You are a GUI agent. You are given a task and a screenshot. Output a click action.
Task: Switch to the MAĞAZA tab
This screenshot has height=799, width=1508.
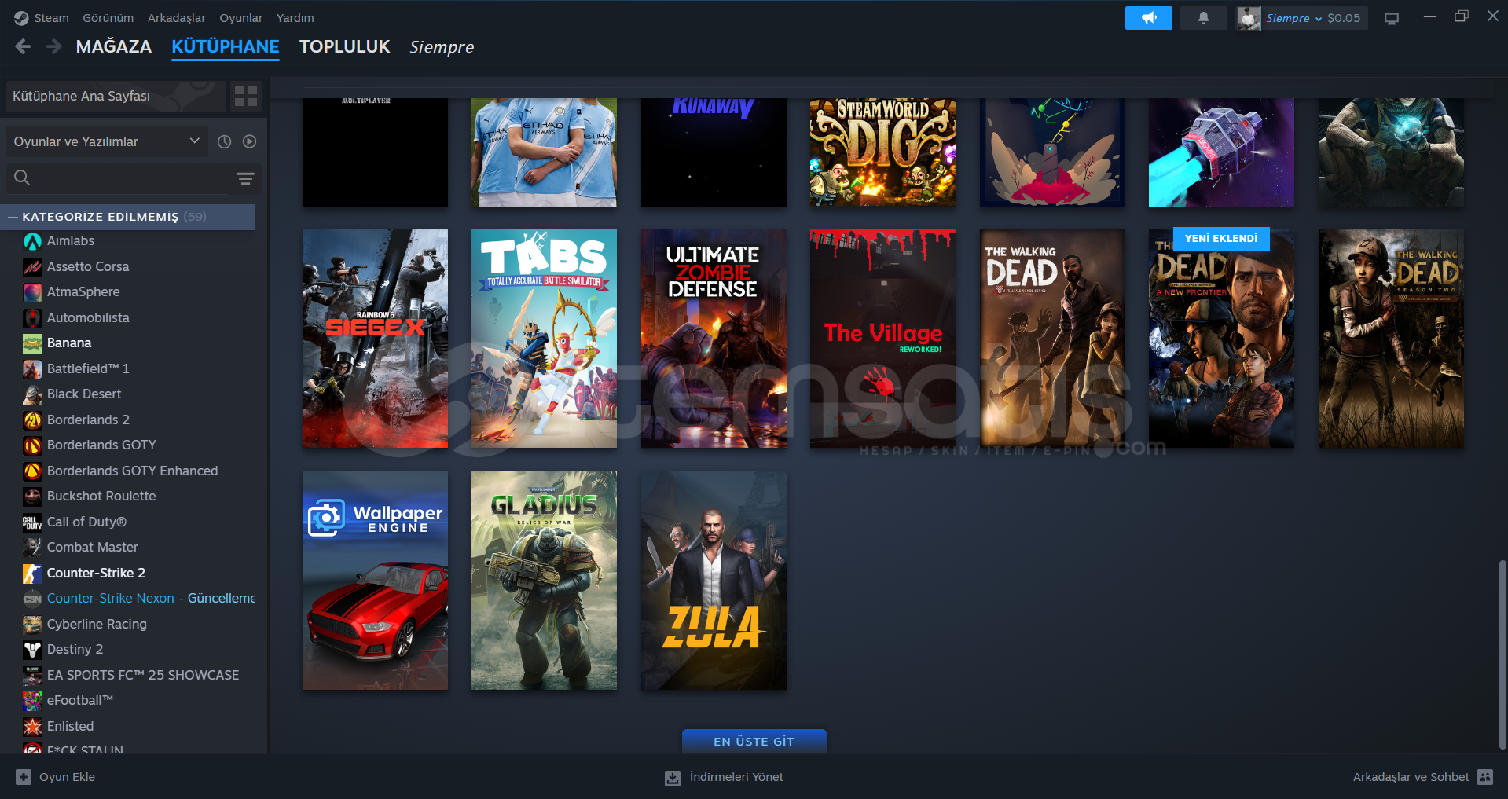pyautogui.click(x=113, y=47)
